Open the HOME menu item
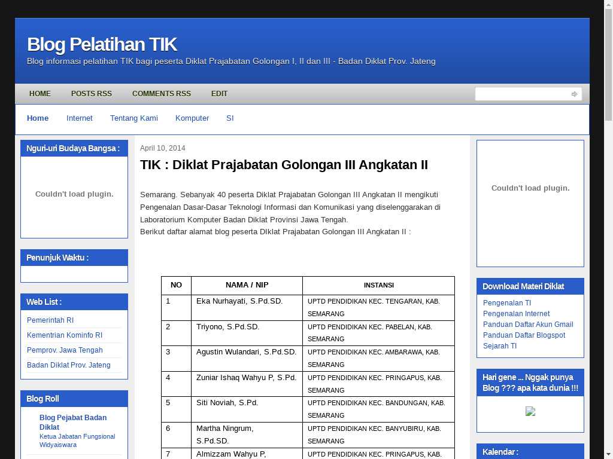 coord(40,94)
